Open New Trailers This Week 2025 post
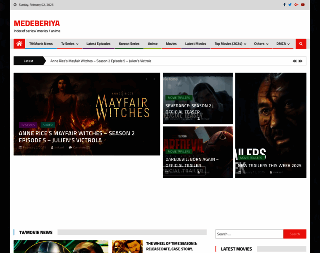 click(x=269, y=166)
